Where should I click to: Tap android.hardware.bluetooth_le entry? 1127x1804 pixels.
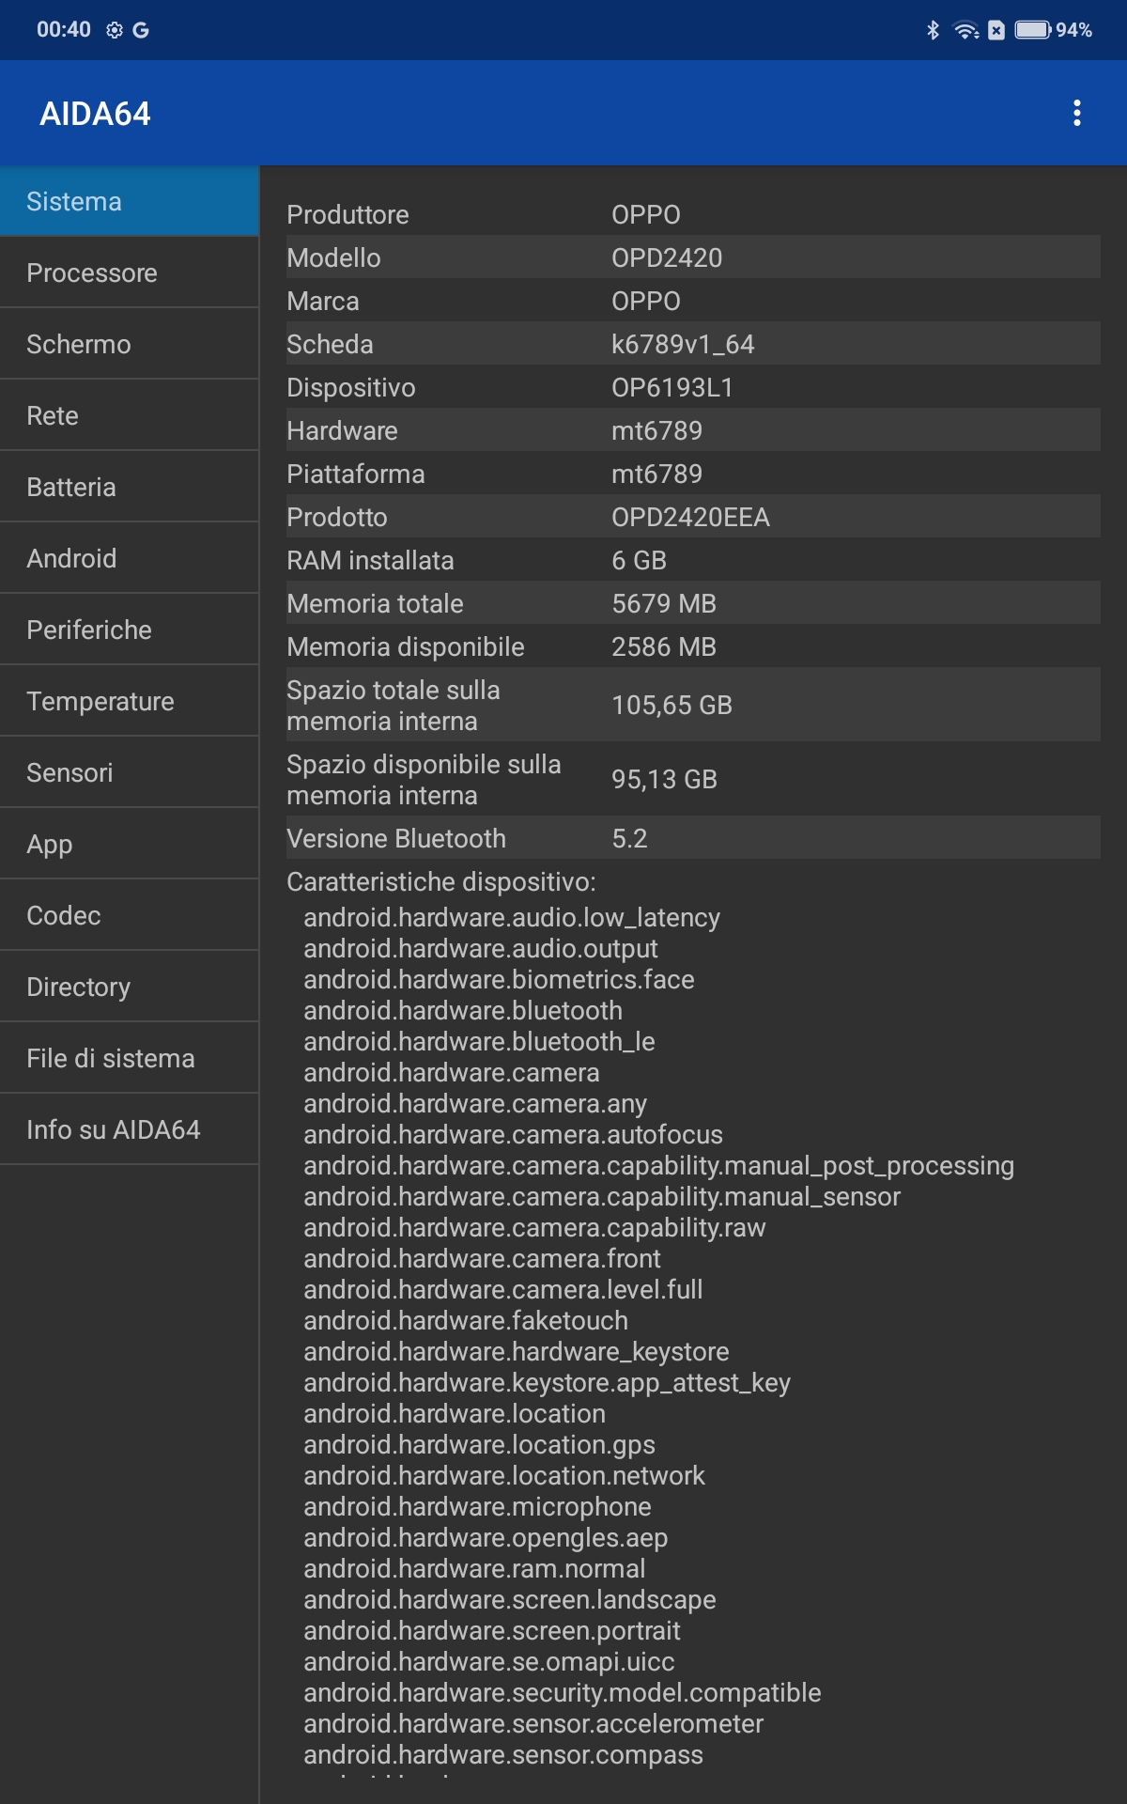tap(479, 1041)
